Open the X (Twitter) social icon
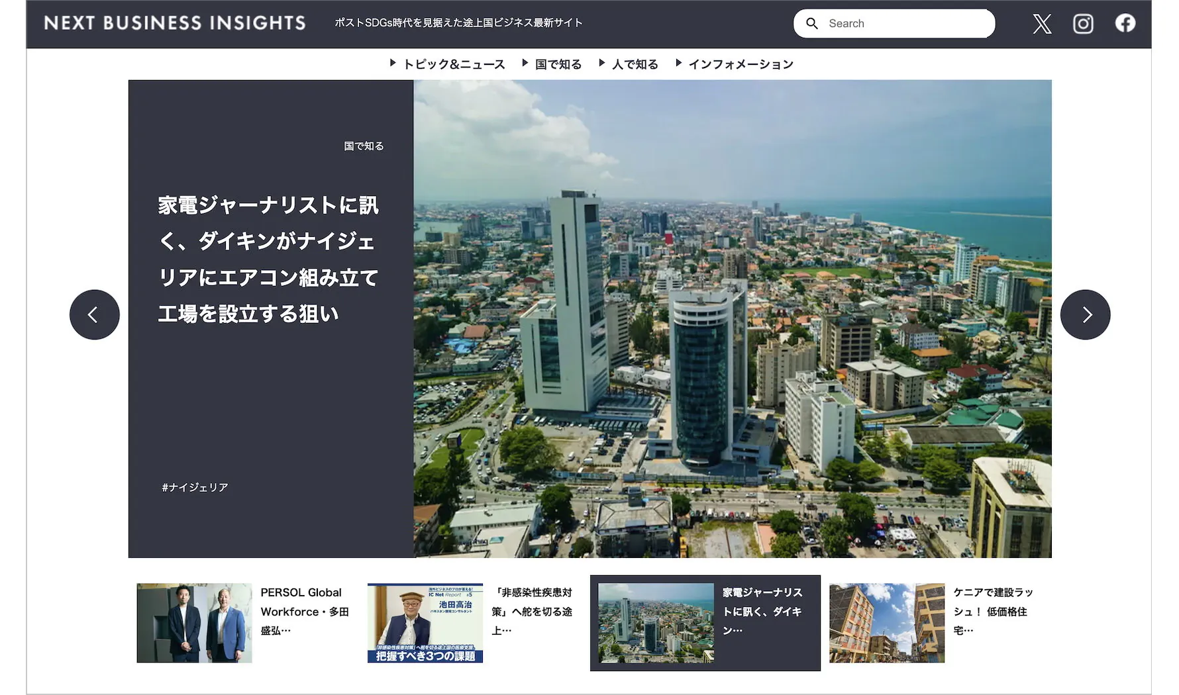Image resolution: width=1179 pixels, height=695 pixels. coord(1042,24)
